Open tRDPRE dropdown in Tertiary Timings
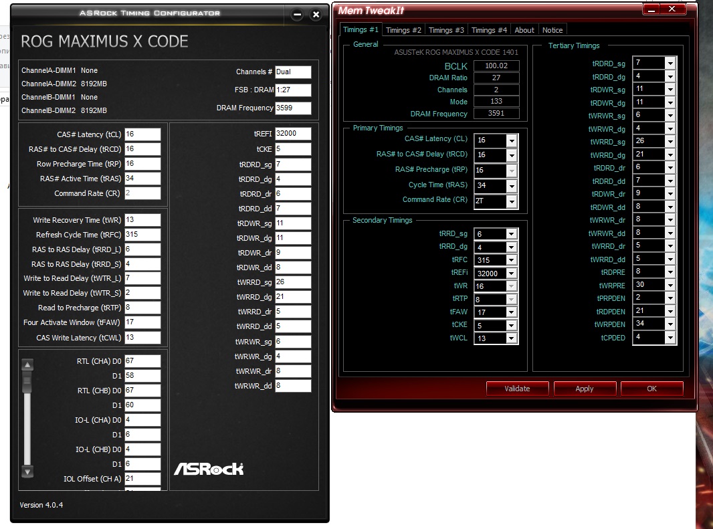Image resolution: width=713 pixels, height=529 pixels. pyautogui.click(x=670, y=272)
